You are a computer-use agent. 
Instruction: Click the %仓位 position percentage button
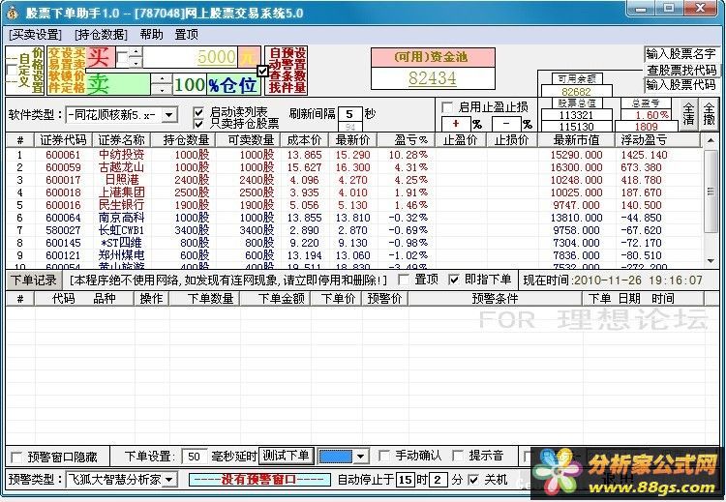[233, 85]
